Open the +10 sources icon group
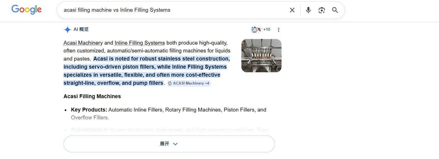This screenshot has height=159, width=439. click(x=261, y=29)
